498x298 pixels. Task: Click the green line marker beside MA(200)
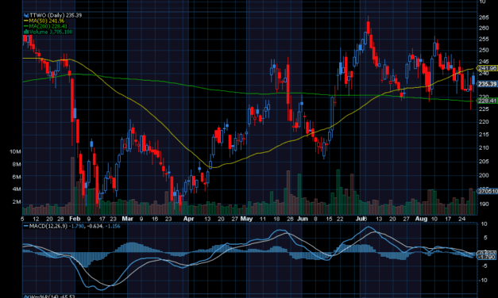(26, 26)
